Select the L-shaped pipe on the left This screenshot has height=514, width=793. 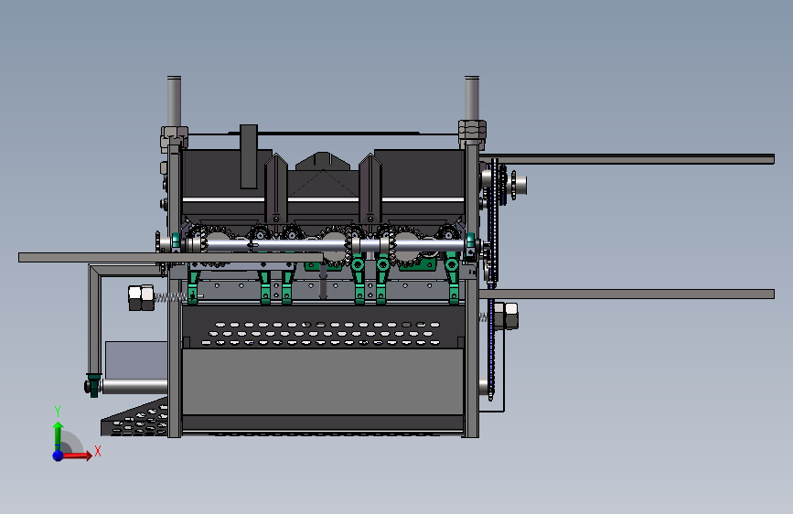[x=95, y=318]
